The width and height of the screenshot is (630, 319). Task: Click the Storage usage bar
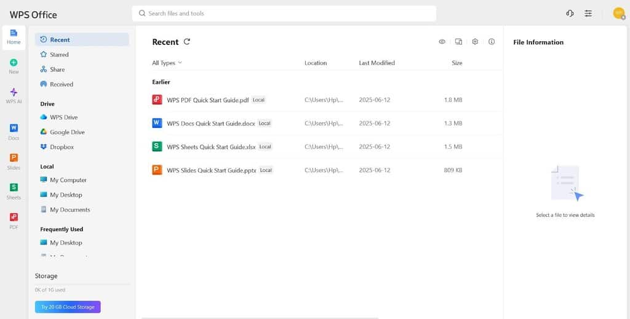pos(82,285)
